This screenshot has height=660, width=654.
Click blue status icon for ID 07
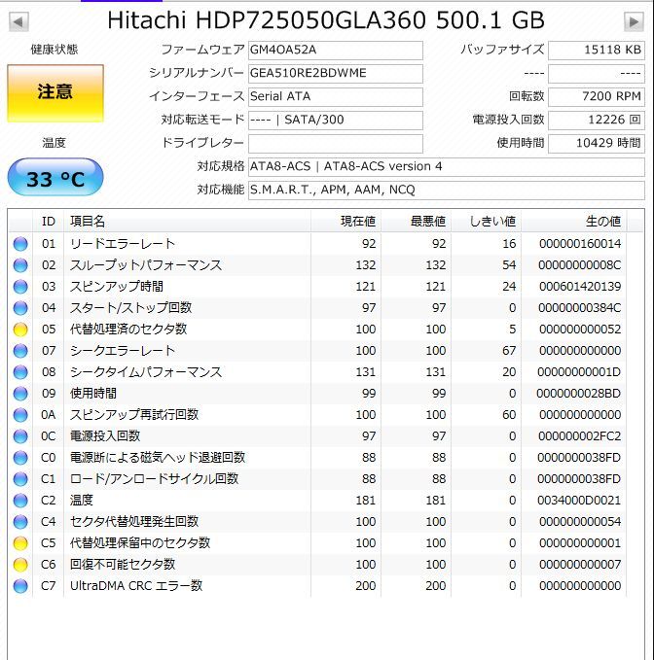point(20,351)
